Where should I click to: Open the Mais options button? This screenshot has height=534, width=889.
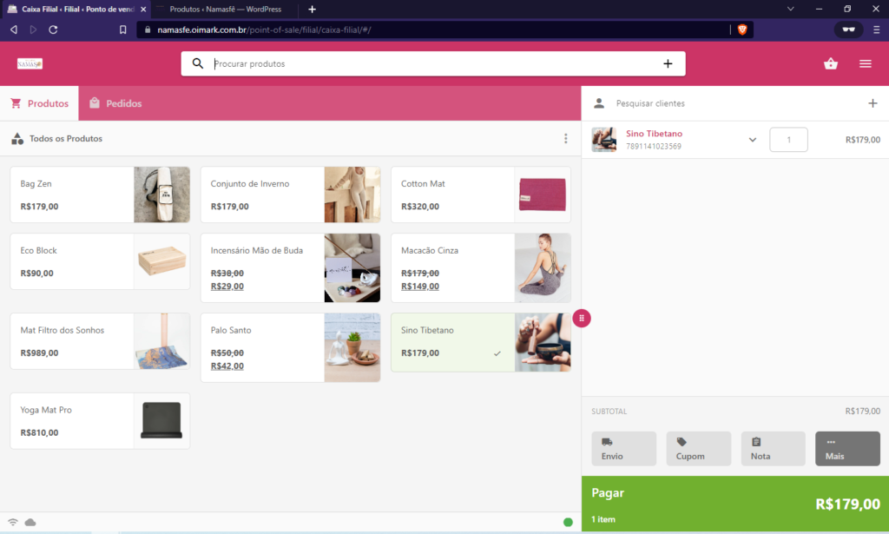847,449
